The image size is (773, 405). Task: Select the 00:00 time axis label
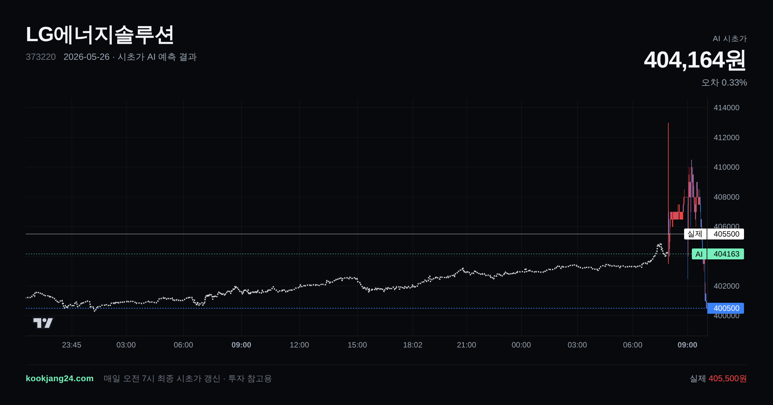521,345
